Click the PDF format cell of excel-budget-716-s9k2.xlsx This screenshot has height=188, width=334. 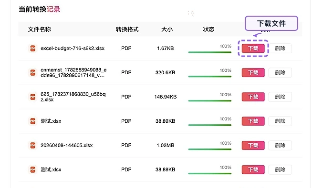(x=126, y=48)
